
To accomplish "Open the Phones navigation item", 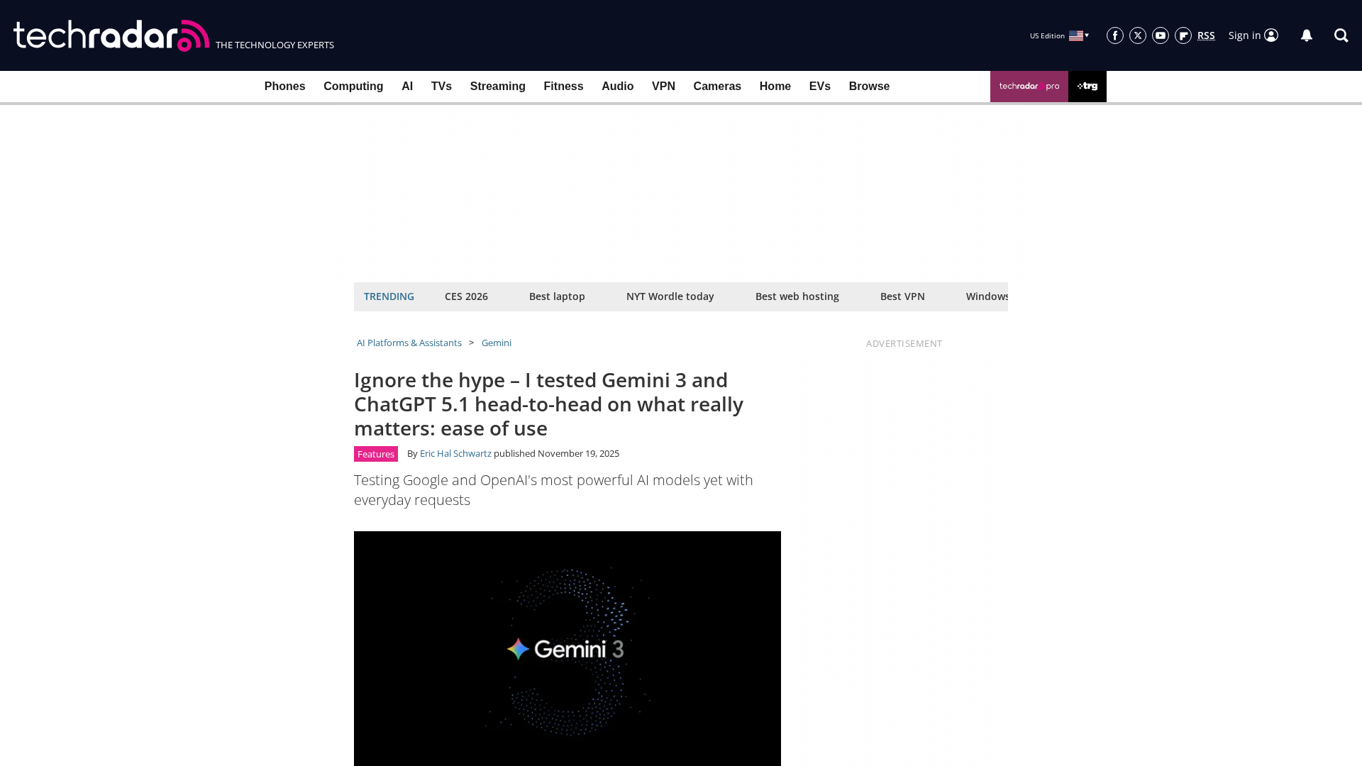I will point(284,87).
